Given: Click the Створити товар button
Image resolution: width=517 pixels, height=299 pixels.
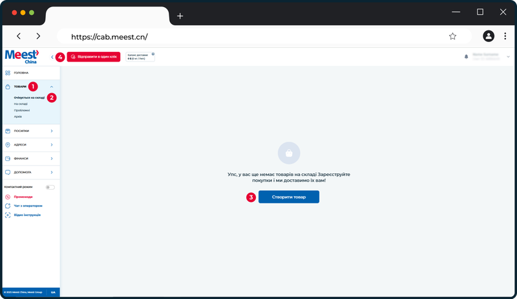Looking at the screenshot, I should pyautogui.click(x=288, y=197).
